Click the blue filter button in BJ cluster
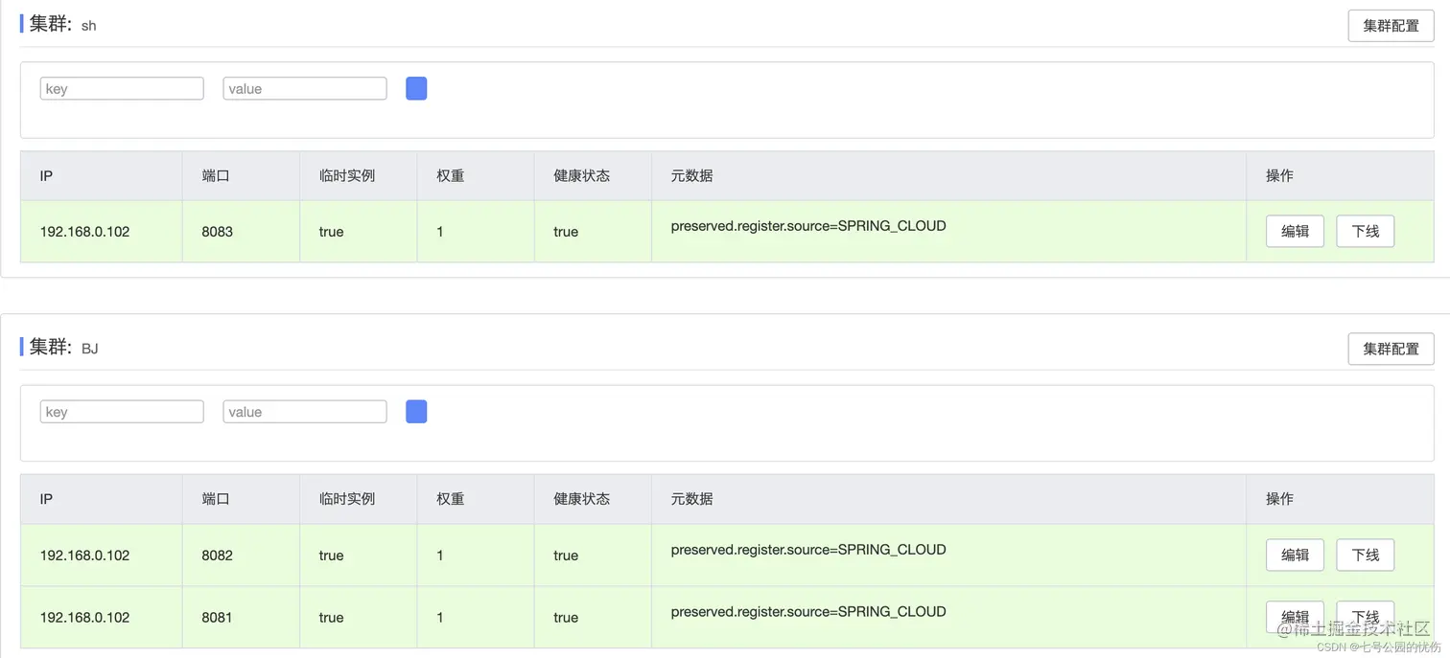Viewport: 1450px width, 658px height. (416, 412)
